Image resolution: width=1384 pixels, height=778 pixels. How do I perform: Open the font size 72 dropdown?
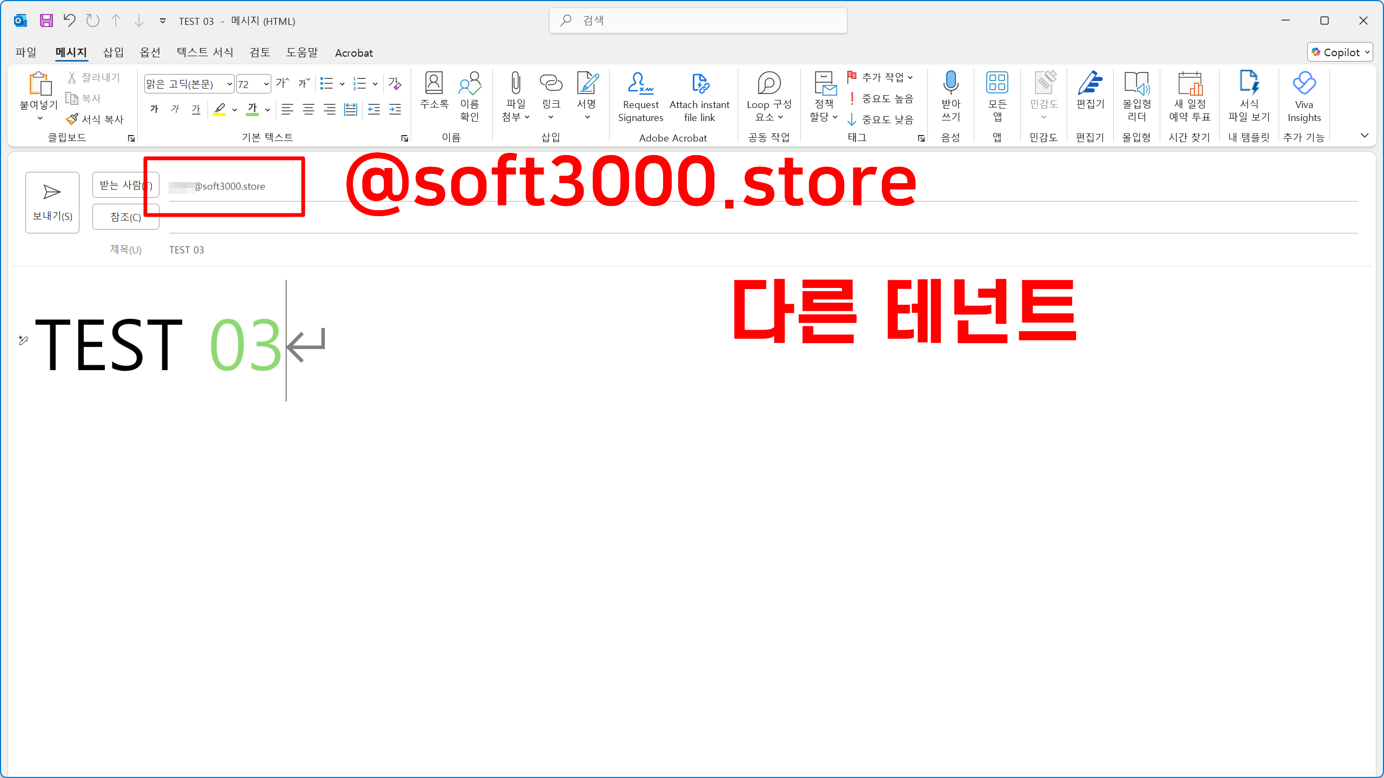point(266,84)
